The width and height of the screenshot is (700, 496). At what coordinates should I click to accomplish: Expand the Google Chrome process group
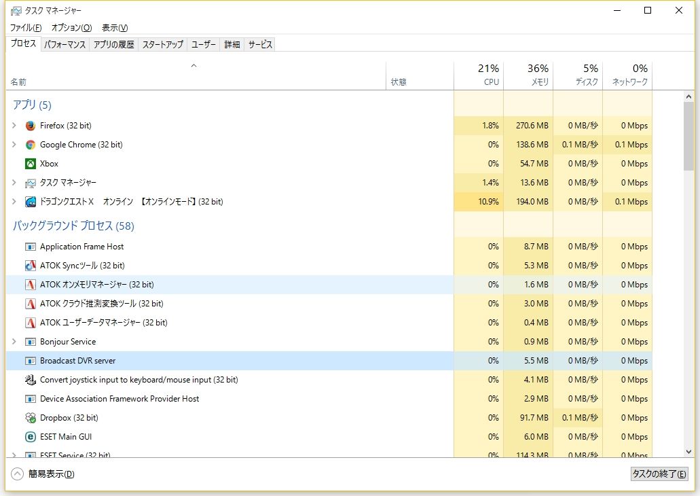click(x=14, y=145)
